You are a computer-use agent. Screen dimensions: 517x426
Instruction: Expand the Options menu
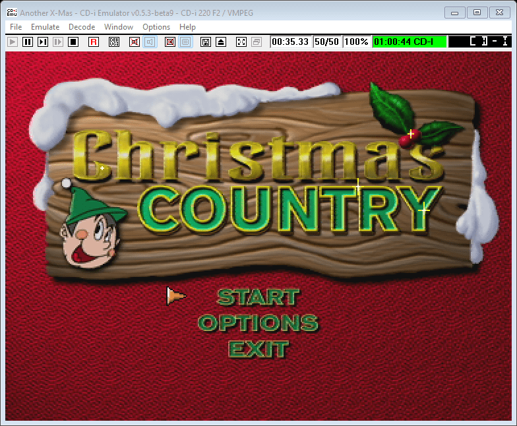[156, 27]
